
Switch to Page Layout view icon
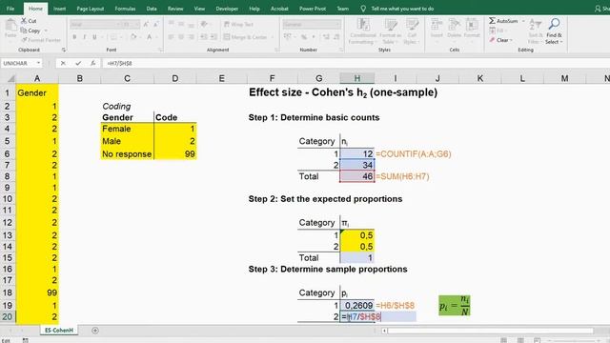pyautogui.click(x=520, y=340)
